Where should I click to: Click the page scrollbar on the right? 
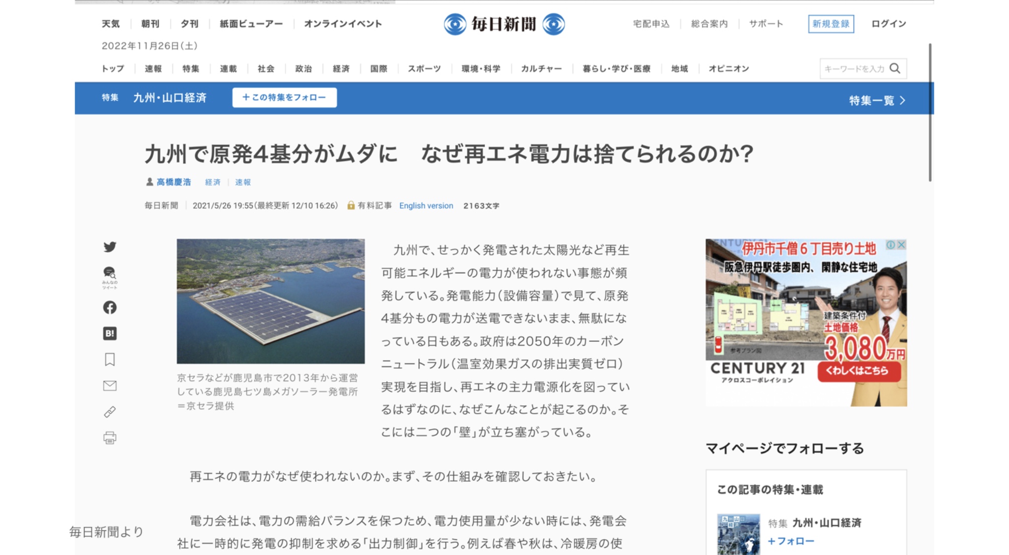(x=930, y=112)
